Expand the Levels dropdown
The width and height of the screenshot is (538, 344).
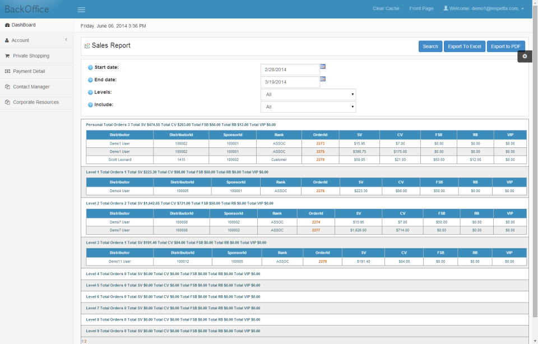point(308,94)
